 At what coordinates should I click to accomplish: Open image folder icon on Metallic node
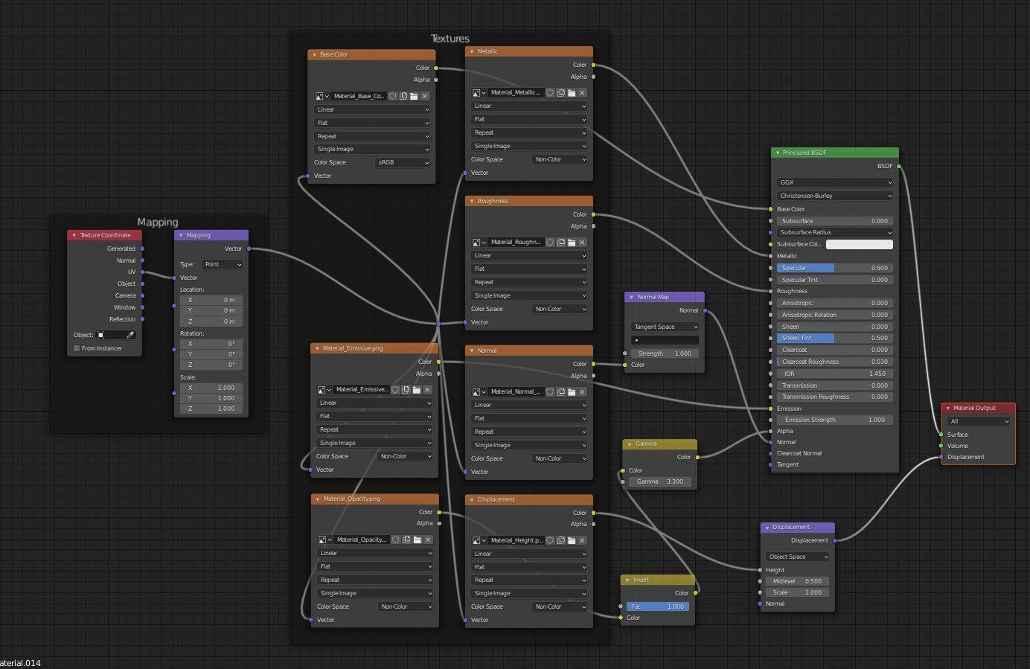pos(572,93)
